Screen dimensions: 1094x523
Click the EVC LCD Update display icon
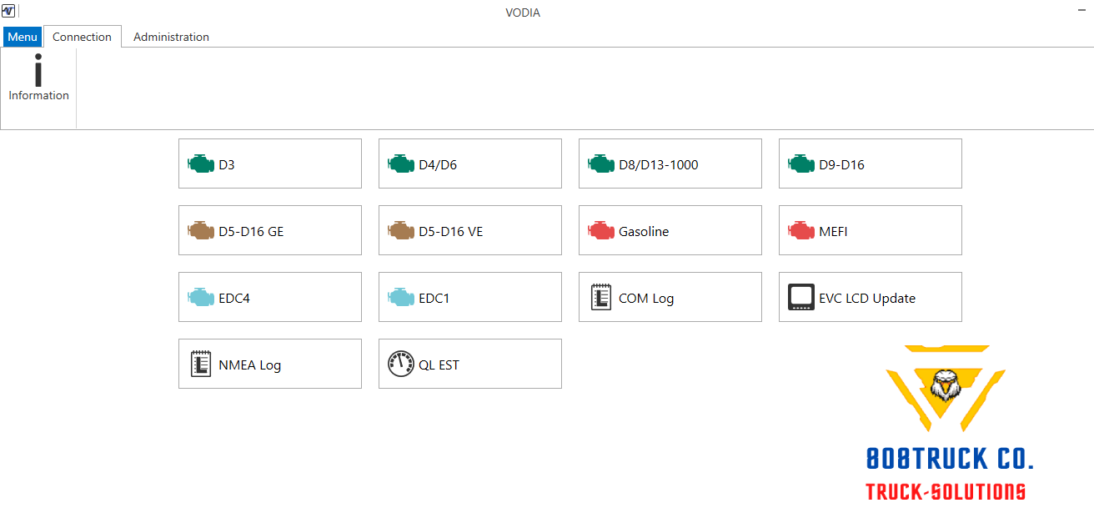800,298
